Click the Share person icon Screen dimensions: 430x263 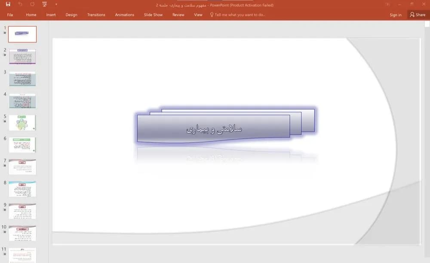pos(412,15)
